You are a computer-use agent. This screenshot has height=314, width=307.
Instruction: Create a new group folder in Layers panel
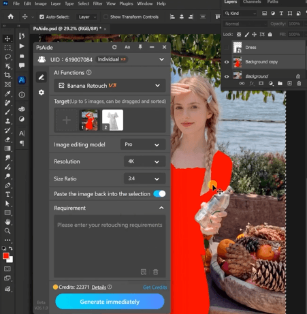tap(280, 83)
